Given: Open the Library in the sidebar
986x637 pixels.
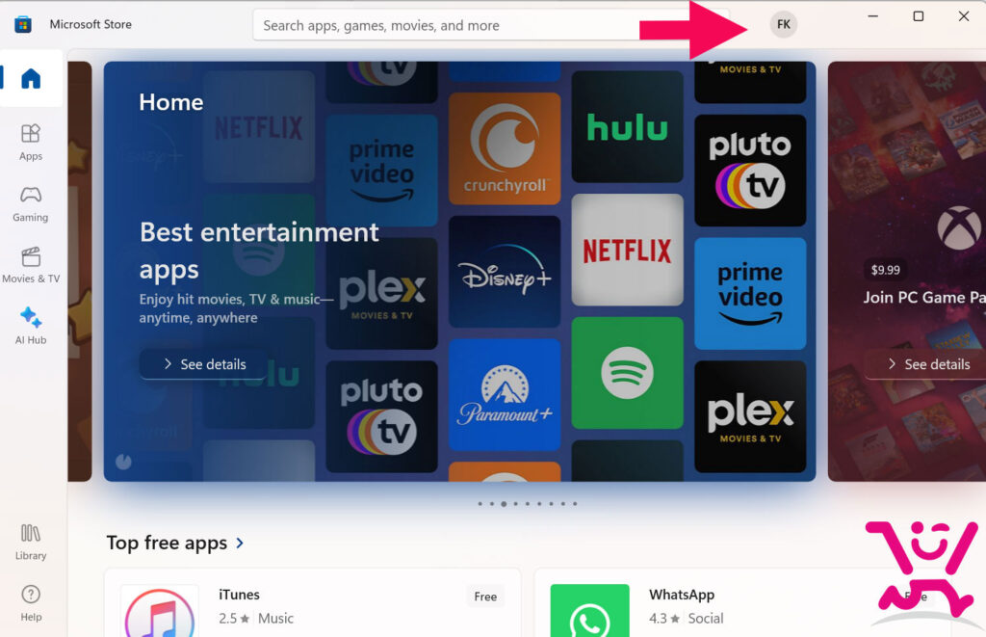Looking at the screenshot, I should 31,542.
